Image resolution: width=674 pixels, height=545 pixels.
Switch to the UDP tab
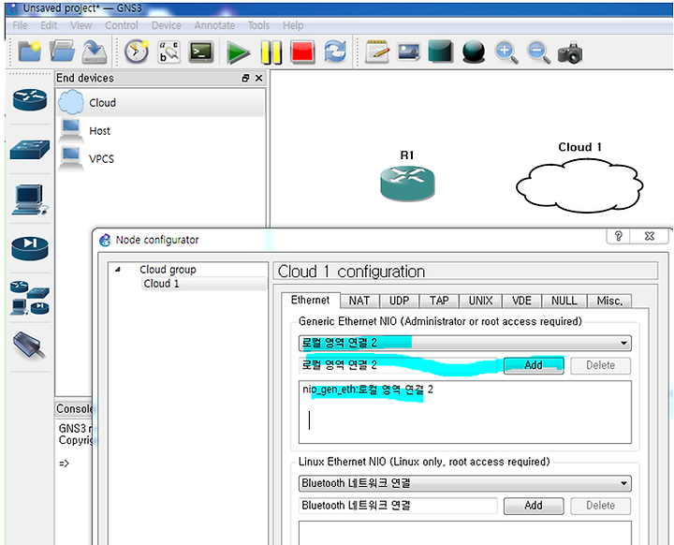(x=399, y=301)
